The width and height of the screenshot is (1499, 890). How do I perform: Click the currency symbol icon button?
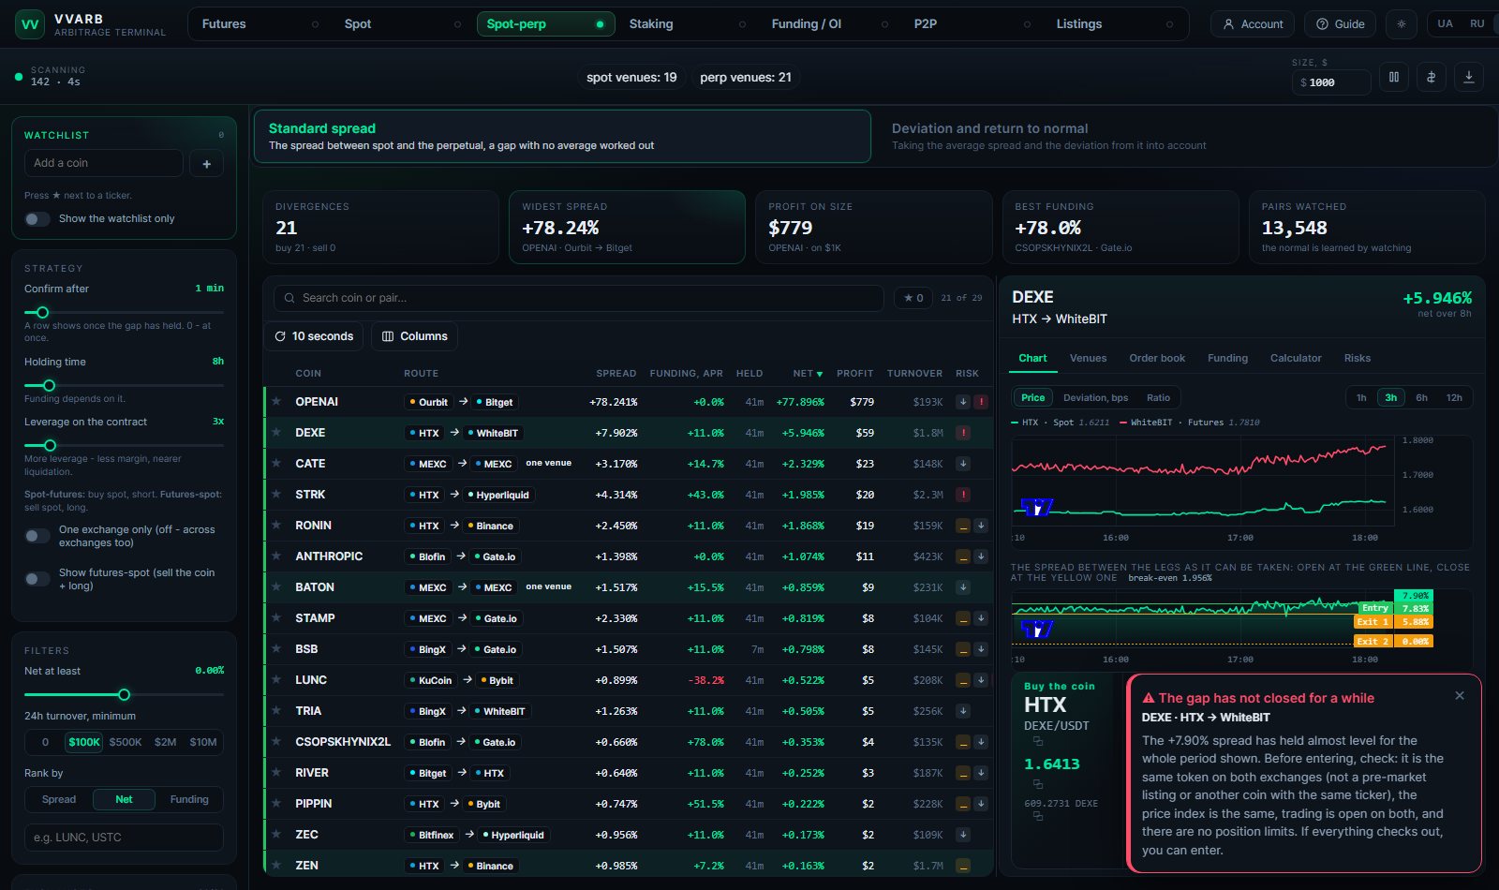1432,78
